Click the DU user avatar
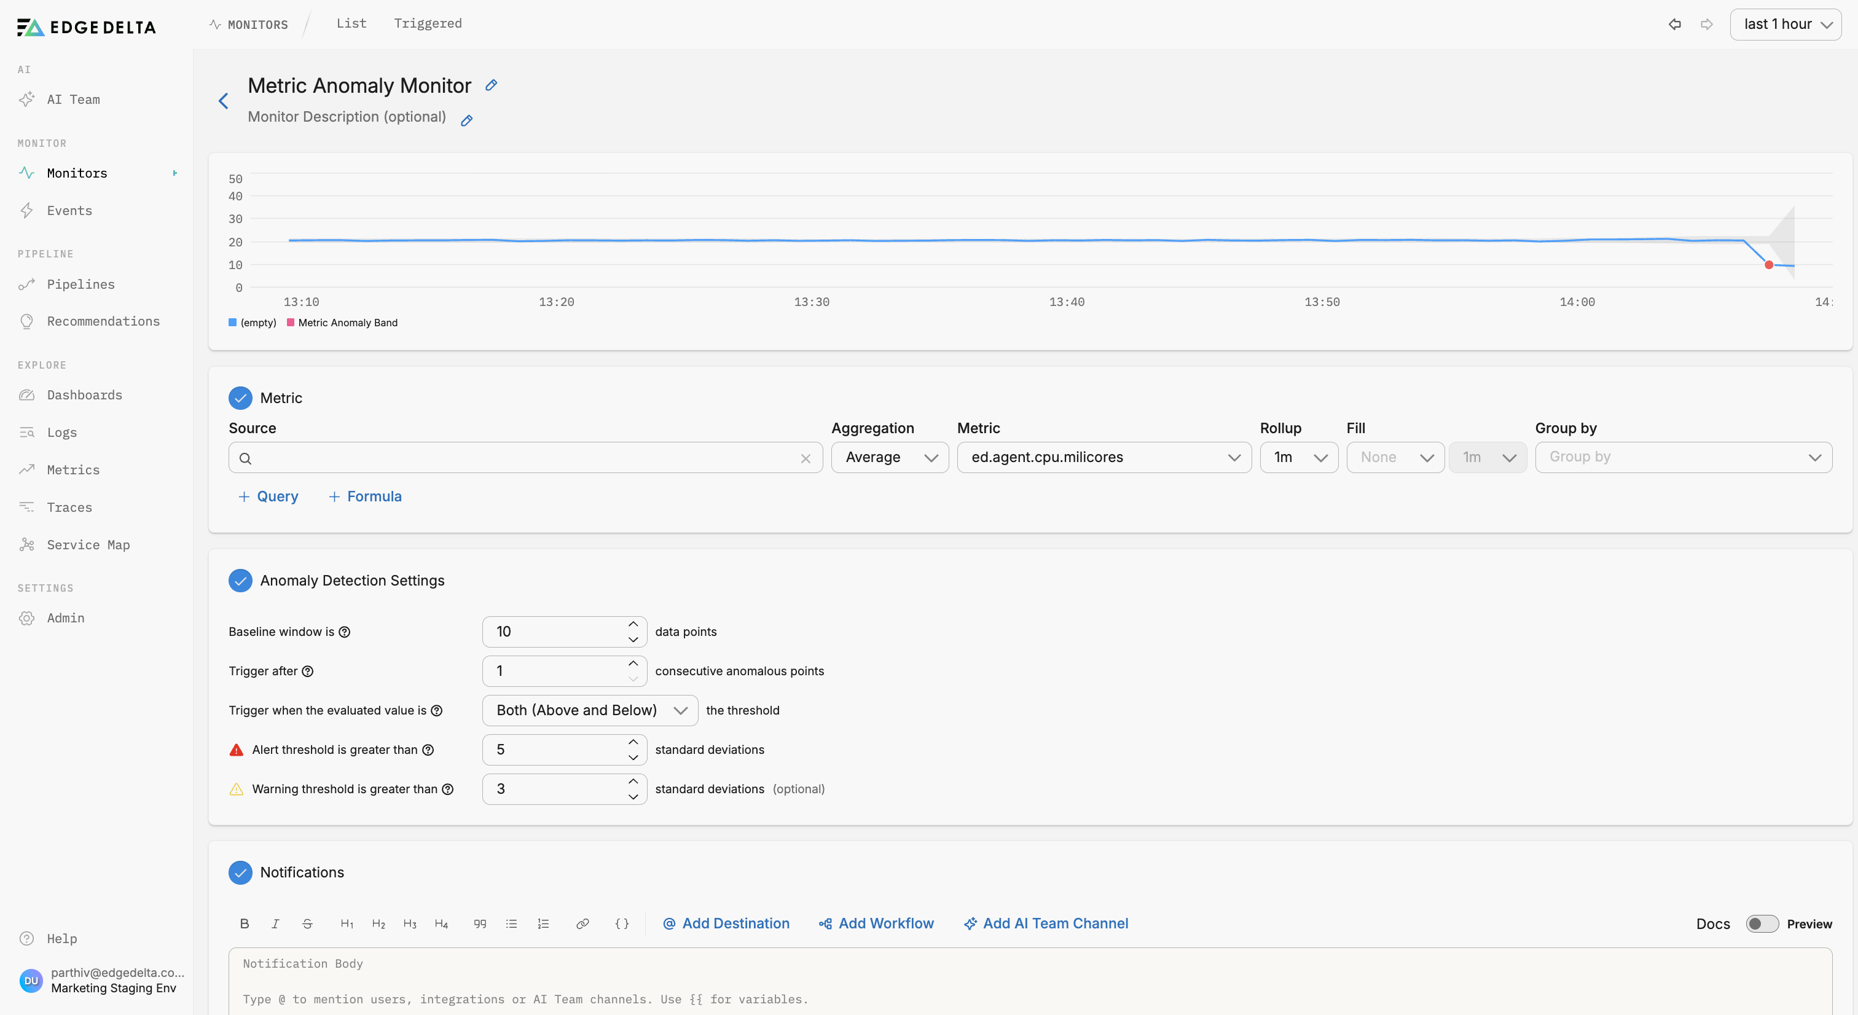Screen dimensions: 1858x1015 (x=31, y=981)
